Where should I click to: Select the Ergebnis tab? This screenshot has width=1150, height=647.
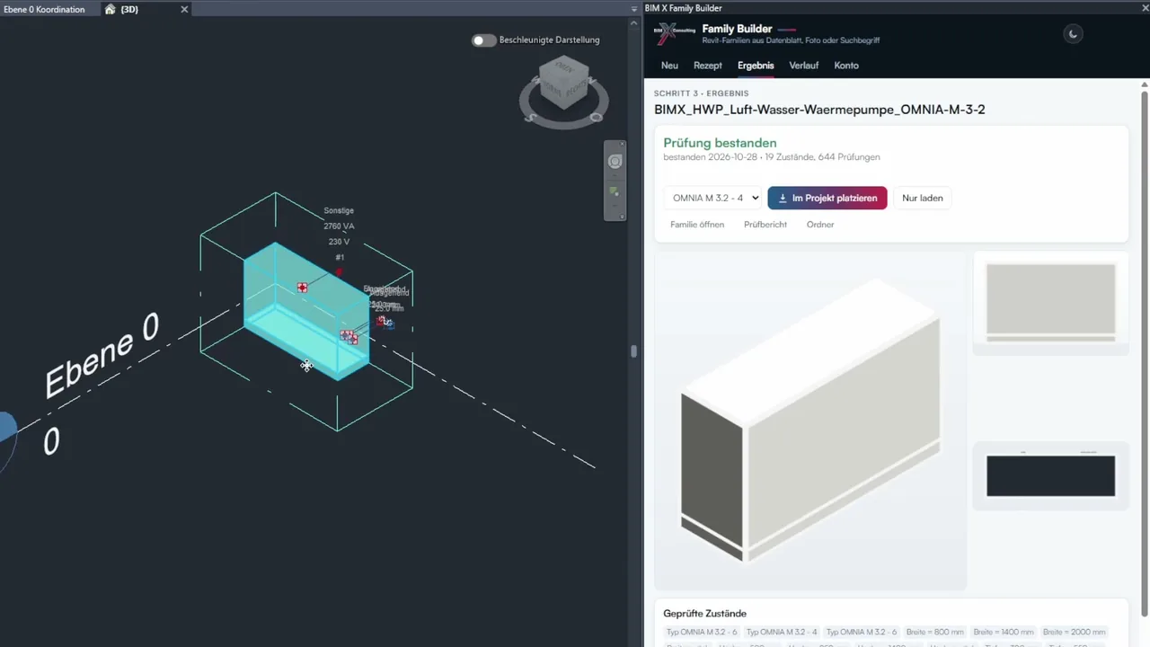(x=756, y=66)
